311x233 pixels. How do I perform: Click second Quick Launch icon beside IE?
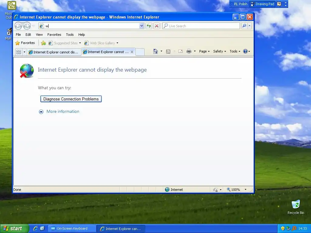click(43, 228)
